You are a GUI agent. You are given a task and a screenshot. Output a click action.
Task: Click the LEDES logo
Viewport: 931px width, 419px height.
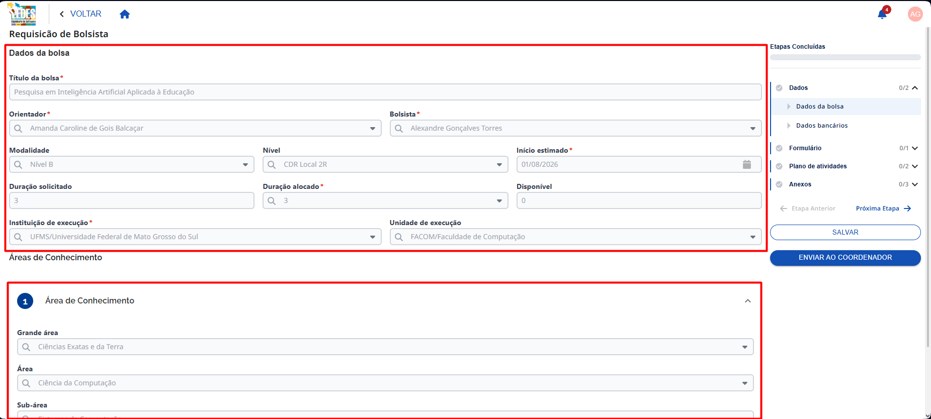tap(23, 14)
